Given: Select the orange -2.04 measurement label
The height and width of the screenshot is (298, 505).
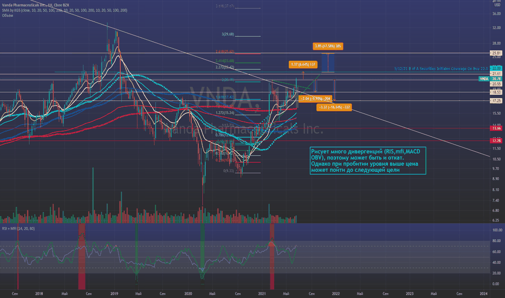Looking at the screenshot, I should coord(315,99).
